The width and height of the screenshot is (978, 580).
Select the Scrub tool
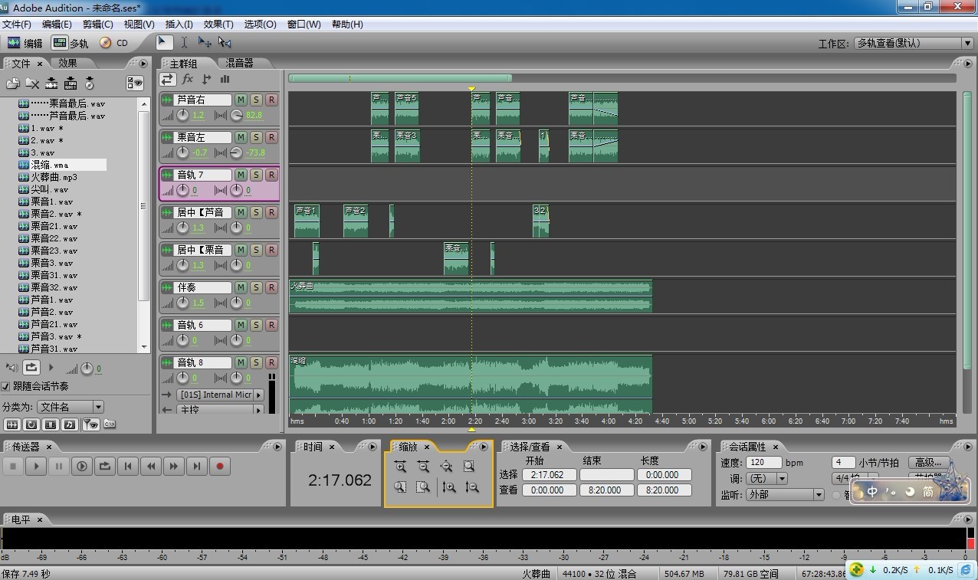pos(225,43)
